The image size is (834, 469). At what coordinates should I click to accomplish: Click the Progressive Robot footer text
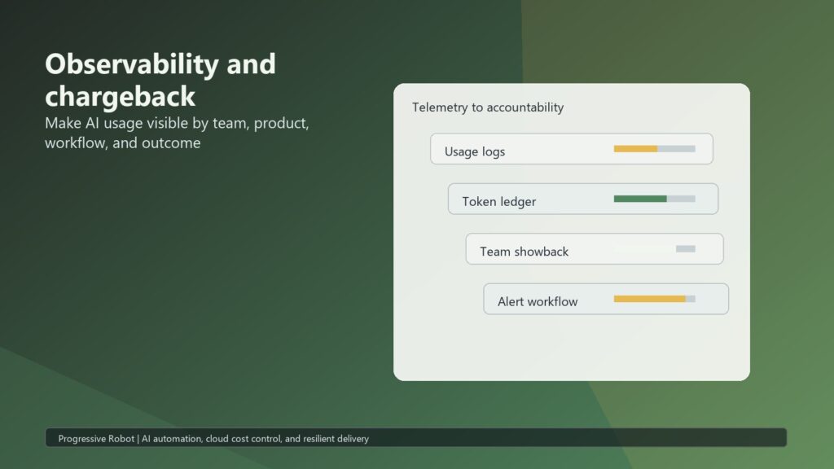pyautogui.click(x=213, y=439)
